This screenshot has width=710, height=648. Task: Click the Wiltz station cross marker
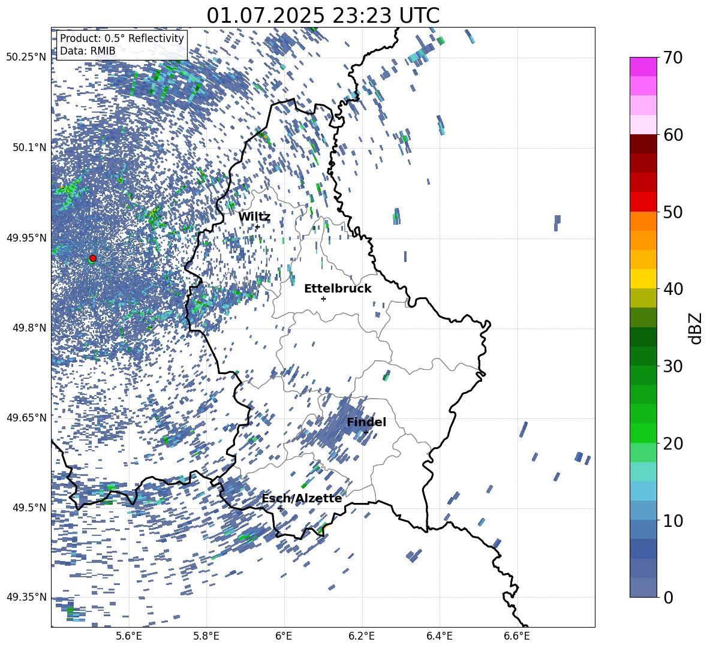257,227
